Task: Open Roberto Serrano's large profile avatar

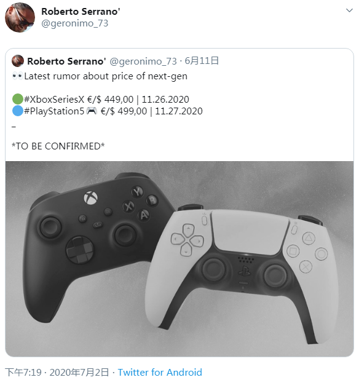Action: (x=20, y=17)
